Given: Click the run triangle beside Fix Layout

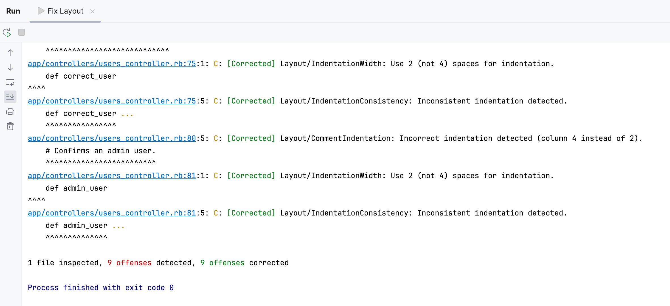Looking at the screenshot, I should [x=41, y=11].
